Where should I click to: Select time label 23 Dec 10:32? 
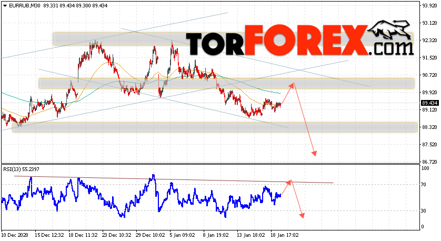(117, 235)
